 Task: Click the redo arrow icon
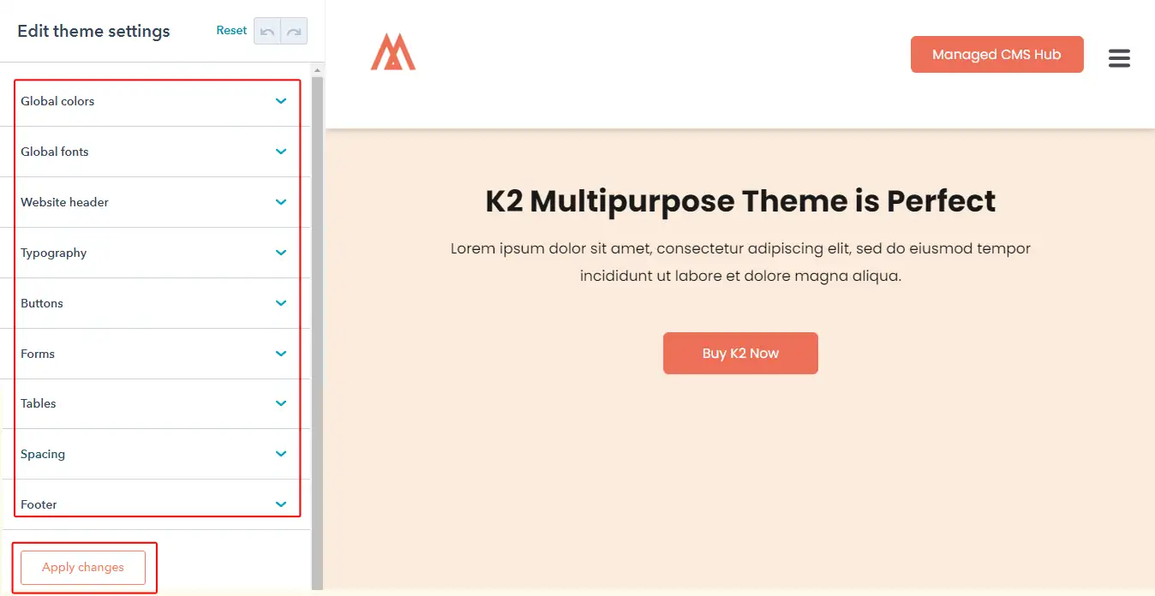(294, 31)
